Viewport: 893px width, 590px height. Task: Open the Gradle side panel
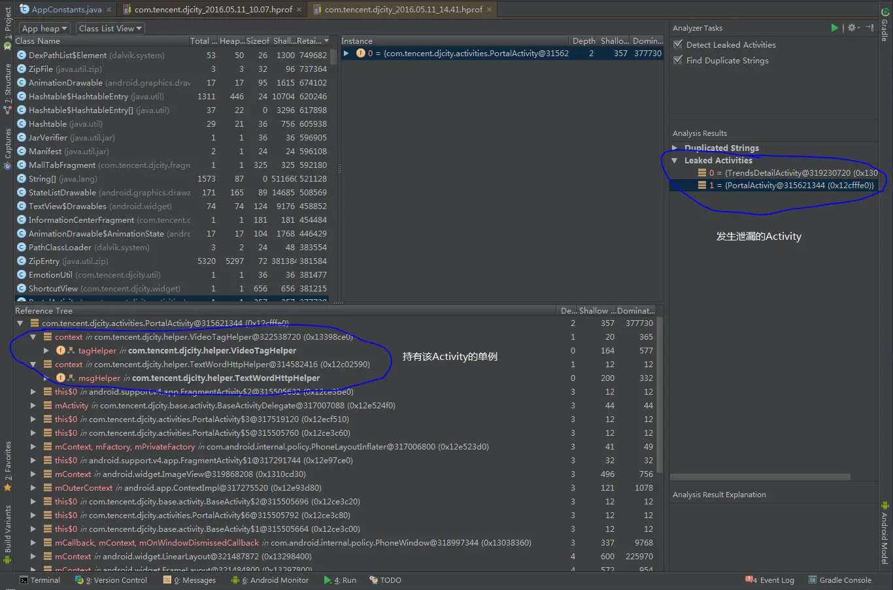pos(885,24)
